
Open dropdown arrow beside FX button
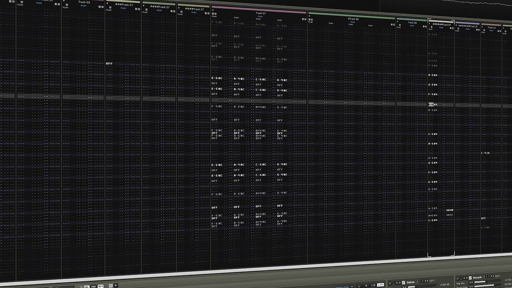tap(116, 286)
